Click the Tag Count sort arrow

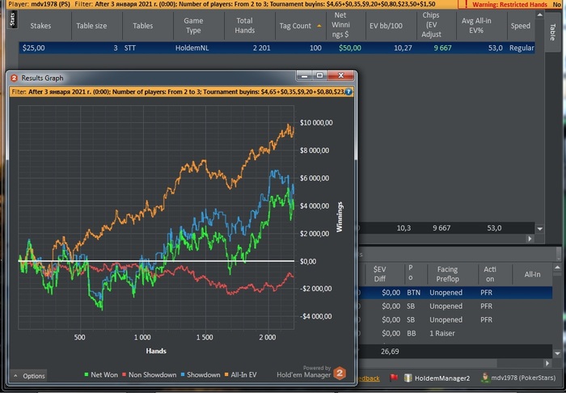[x=319, y=26]
